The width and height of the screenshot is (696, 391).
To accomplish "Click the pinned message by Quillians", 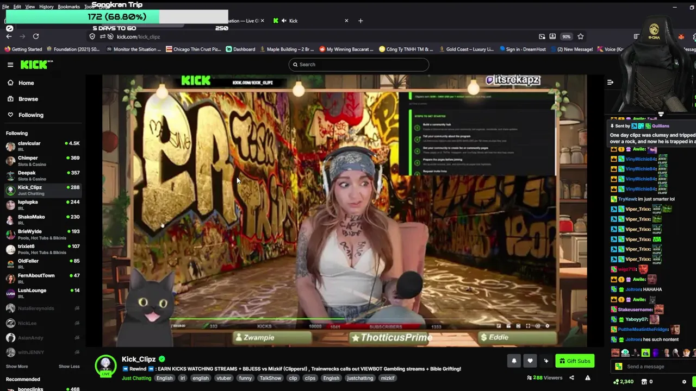I will coord(652,134).
